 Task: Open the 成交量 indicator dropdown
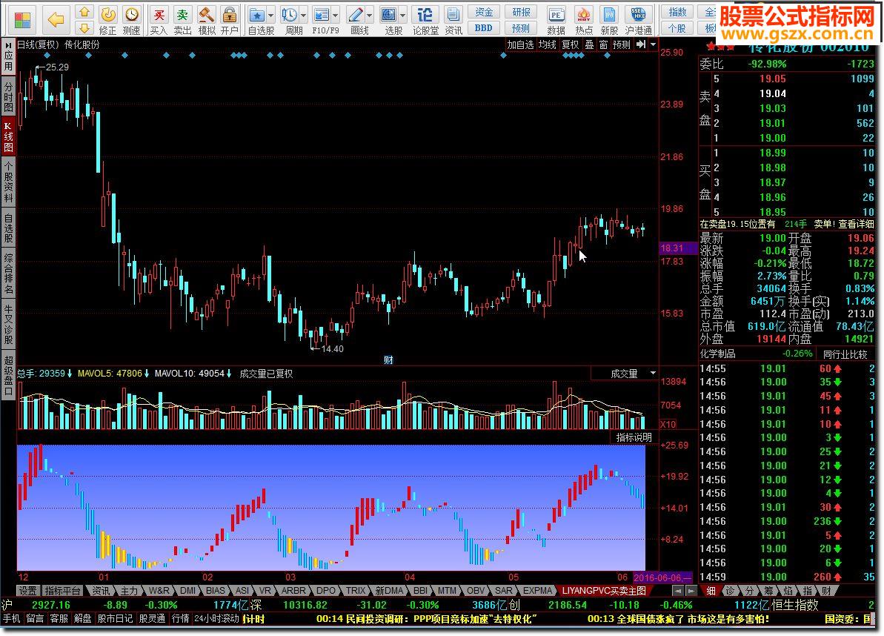653,374
